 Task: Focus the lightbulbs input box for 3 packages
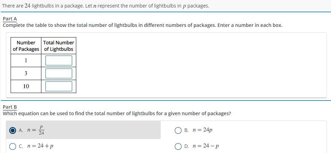(59, 74)
